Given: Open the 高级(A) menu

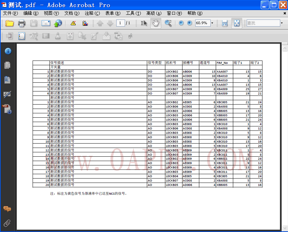Looking at the screenshot, I should (x=154, y=13).
